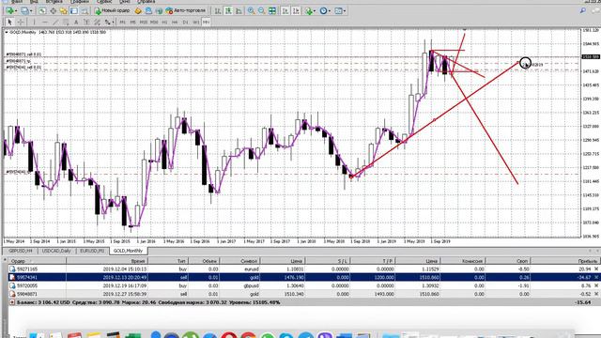Click the balance summary row
Image resolution: width=601 pixels, height=338 pixels.
pos(304,302)
